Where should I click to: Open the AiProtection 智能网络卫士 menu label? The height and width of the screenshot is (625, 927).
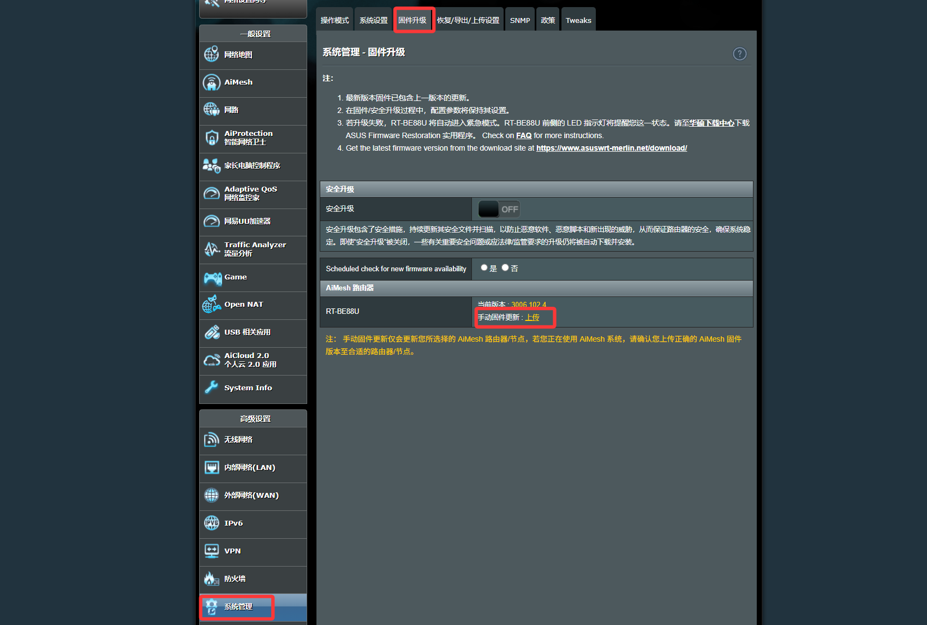pyautogui.click(x=249, y=138)
